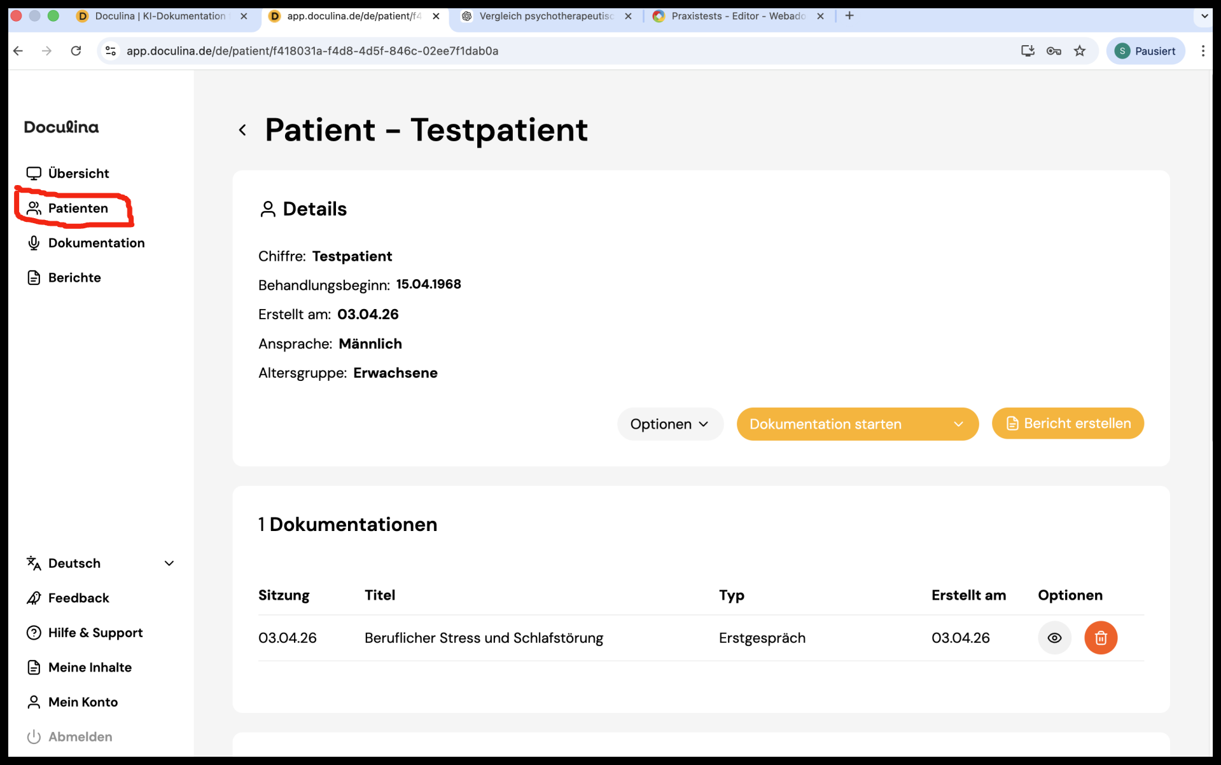Delete the Beruflicher Stress documentation entry

tap(1100, 638)
